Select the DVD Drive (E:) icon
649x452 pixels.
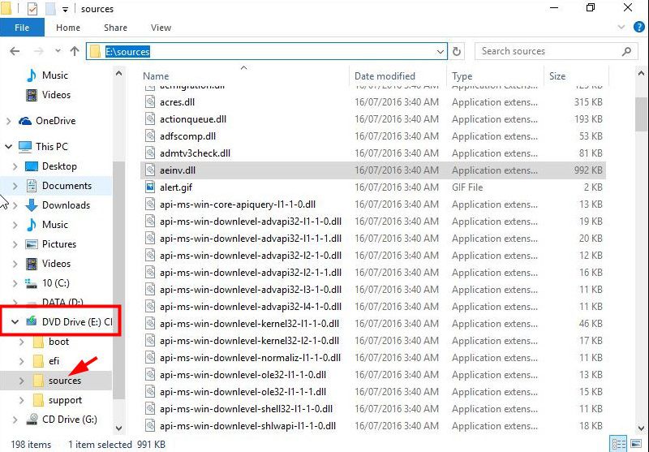pos(32,321)
